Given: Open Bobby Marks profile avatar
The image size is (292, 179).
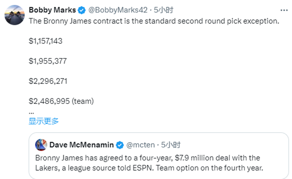Looking at the screenshot, I should 15,15.
